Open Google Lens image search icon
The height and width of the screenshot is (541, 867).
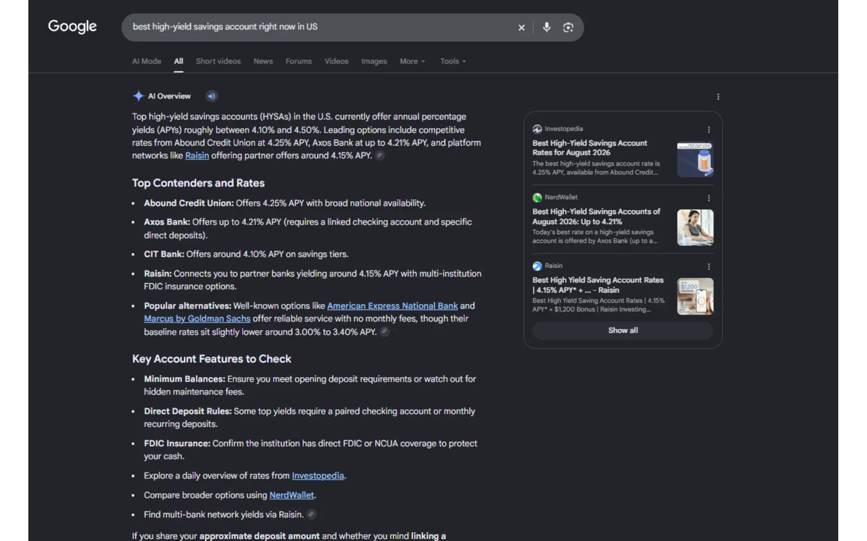[568, 28]
